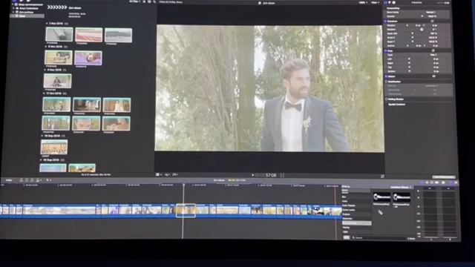Screen dimensions: 475x267
Task: Select the Info inspector icon at inspector top
Action: pyautogui.click(x=394, y=2)
